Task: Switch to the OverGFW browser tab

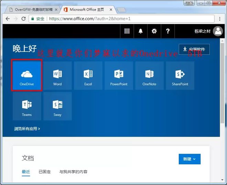Action: click(x=32, y=10)
